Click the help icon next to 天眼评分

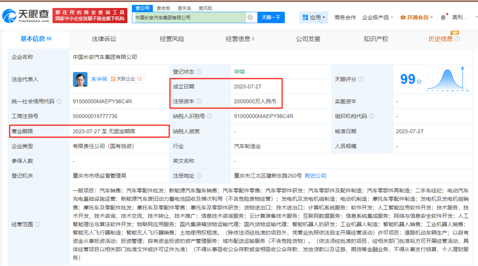coord(361,80)
